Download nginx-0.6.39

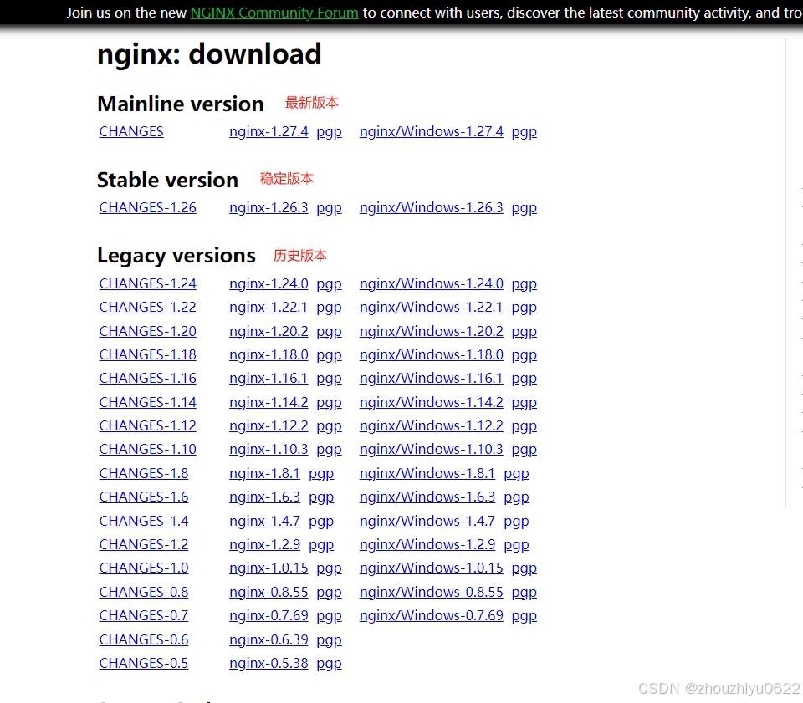269,639
